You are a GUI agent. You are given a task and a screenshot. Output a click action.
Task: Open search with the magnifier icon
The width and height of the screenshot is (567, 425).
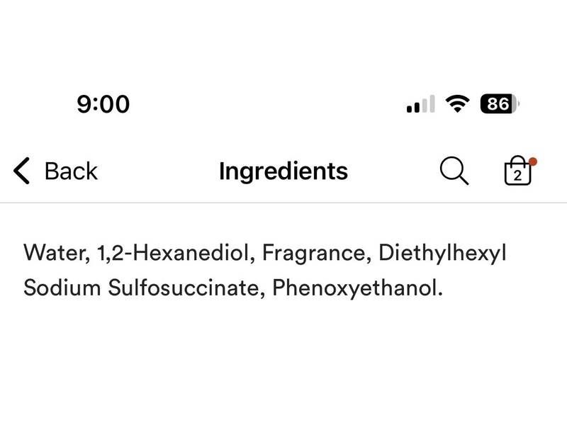[453, 171]
